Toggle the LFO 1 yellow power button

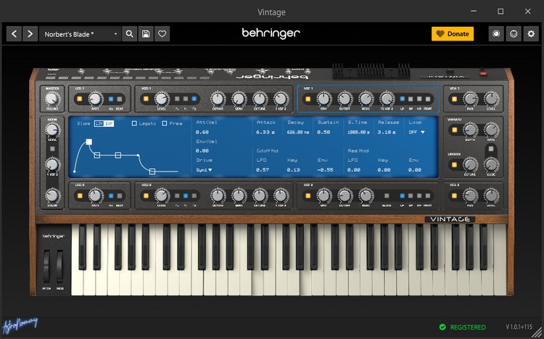[80, 99]
